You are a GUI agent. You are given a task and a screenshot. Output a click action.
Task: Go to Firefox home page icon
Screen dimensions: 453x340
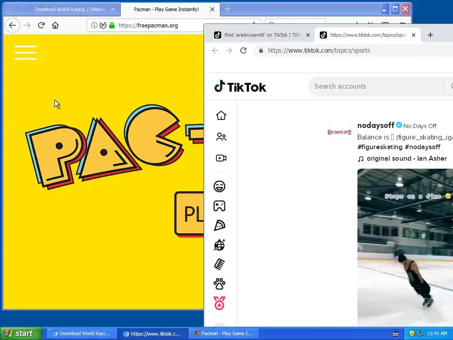pos(55,25)
